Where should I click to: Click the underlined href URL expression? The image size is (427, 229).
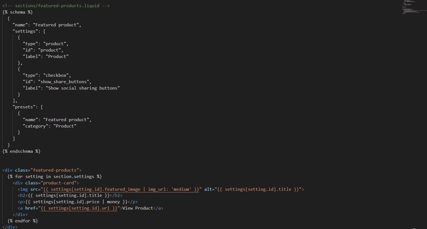point(79,208)
